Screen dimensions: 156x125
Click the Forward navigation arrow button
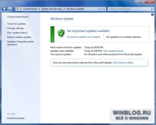coord(10,9)
